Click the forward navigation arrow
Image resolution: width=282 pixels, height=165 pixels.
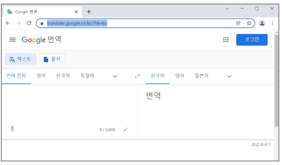pos(18,23)
